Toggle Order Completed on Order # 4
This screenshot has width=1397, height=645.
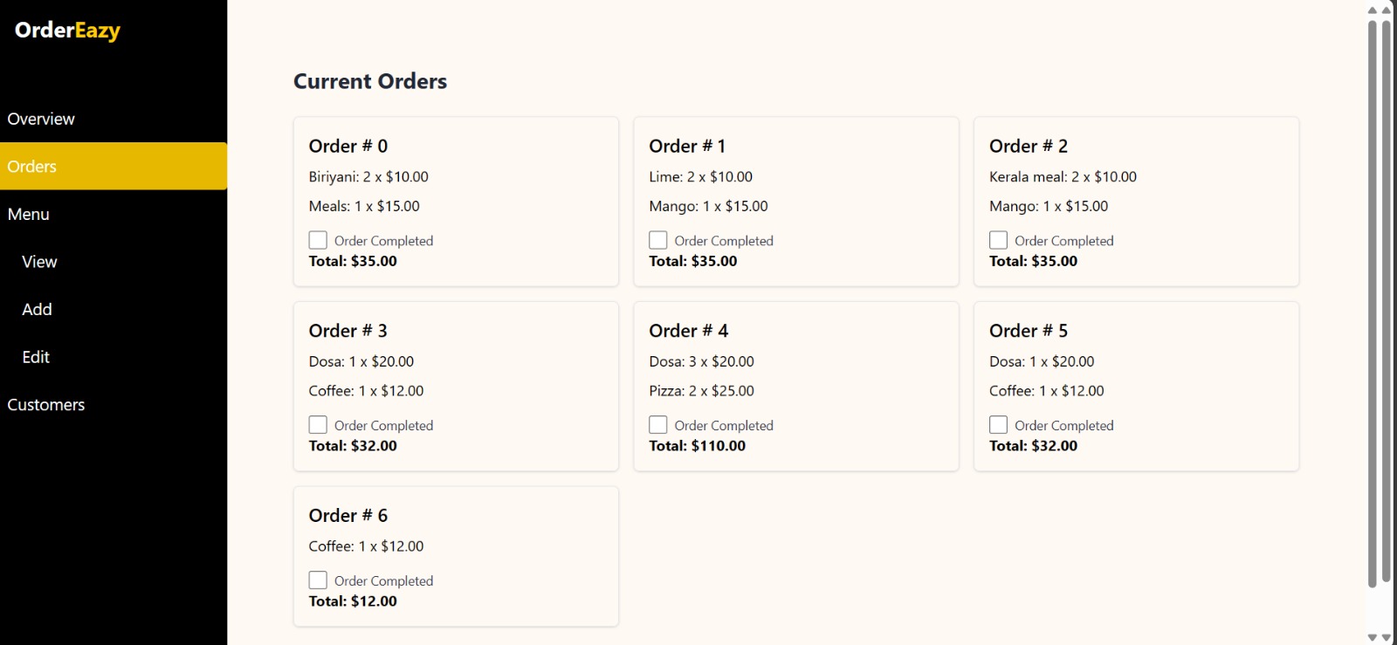click(x=658, y=425)
